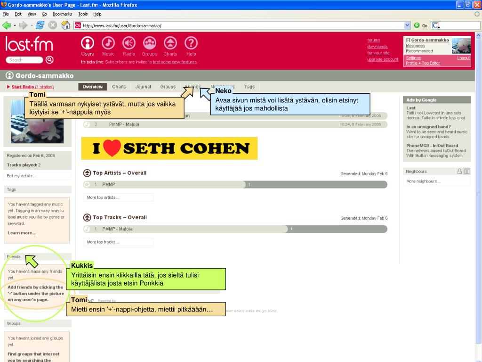482x362 pixels.
Task: Click into the last.fm Search field
Action: coord(24,60)
